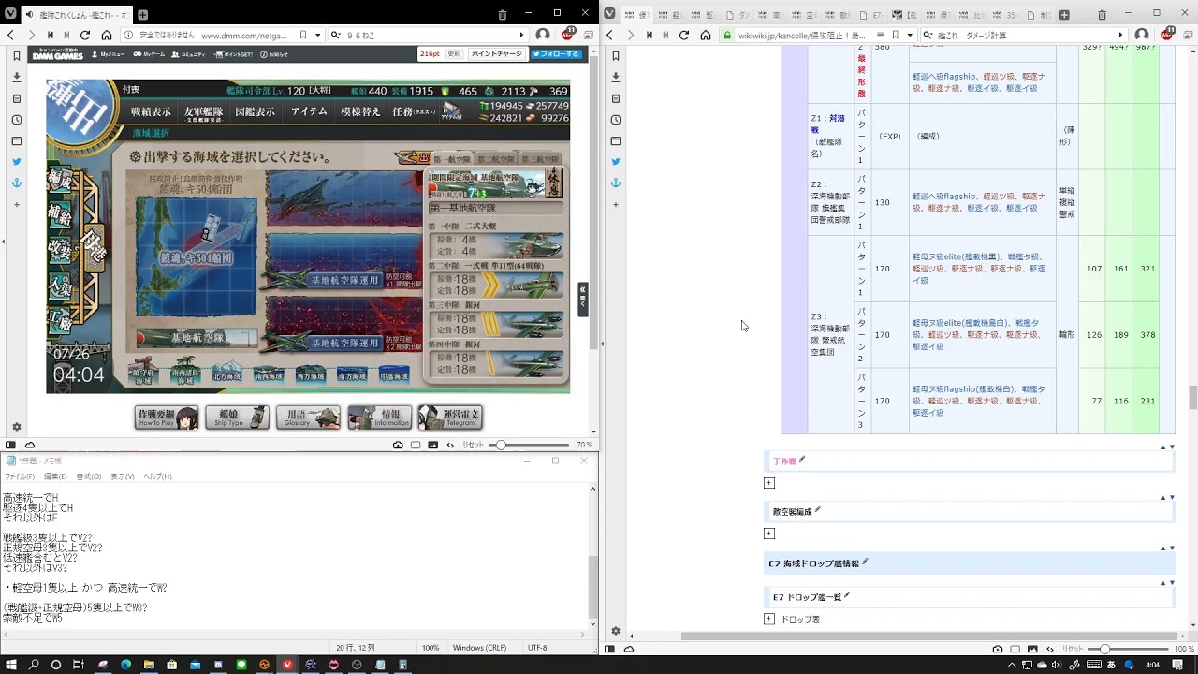Screen dimensions: 1198x674
Task: Open anchor web panel in left sidebar
Action: click(17, 183)
